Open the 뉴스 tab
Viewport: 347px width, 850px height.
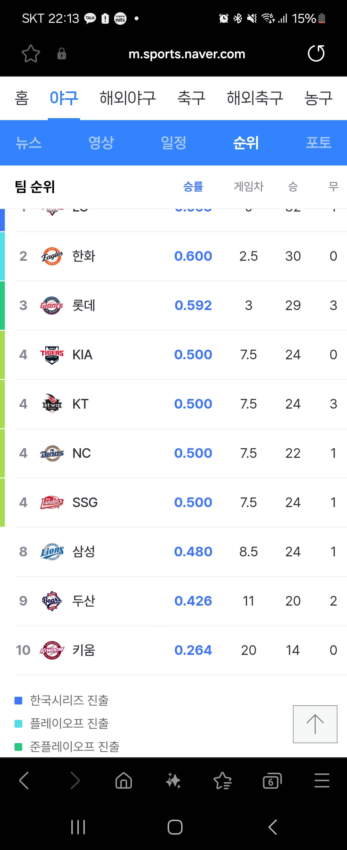pos(29,143)
